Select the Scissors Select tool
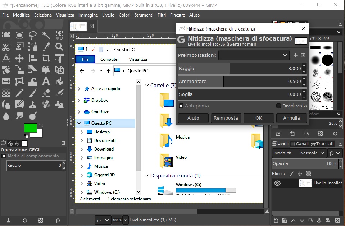Image resolution: width=345 pixels, height=226 pixels. [x=6, y=47]
